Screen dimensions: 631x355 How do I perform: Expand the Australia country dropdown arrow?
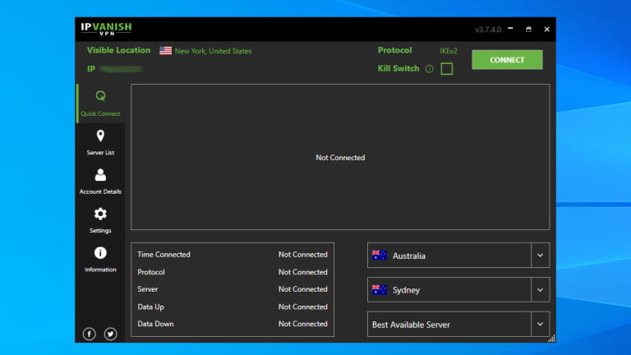540,256
